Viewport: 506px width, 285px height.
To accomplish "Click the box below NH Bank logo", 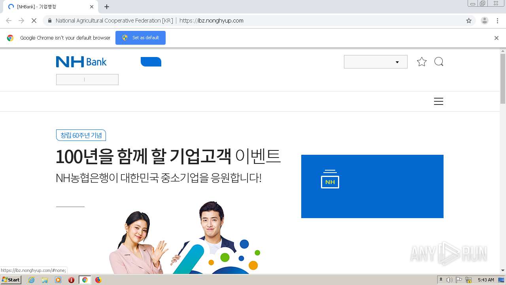I will 87,80.
